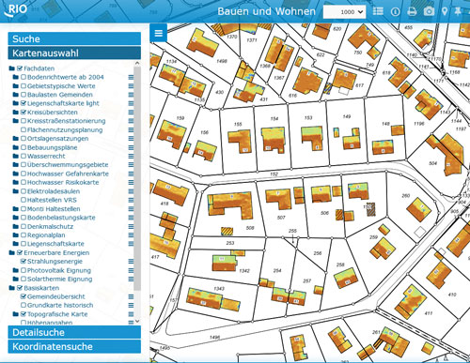Switch to the Detailsuche panel

tap(74, 332)
